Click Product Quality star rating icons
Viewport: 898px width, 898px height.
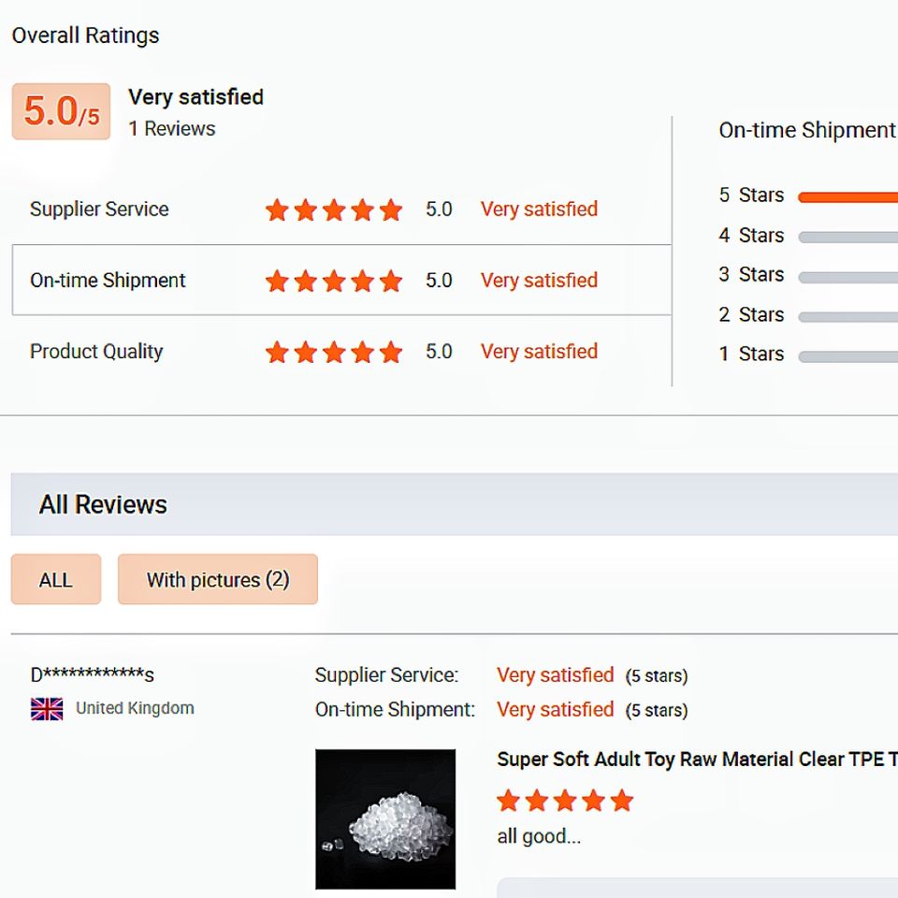[x=334, y=352]
